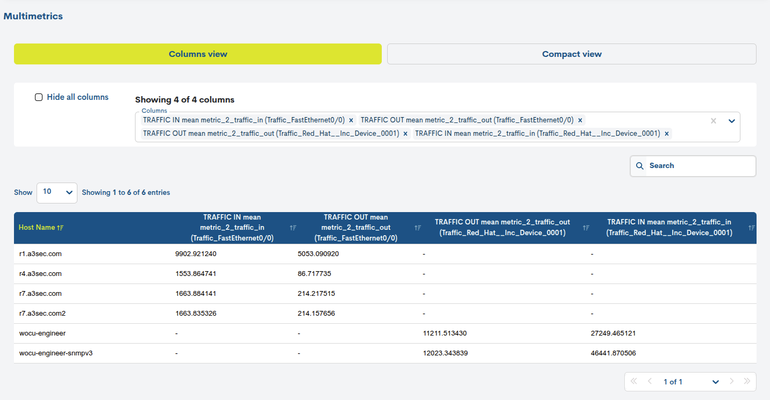Switch to Columns view tab
770x400 pixels.
pyautogui.click(x=198, y=54)
